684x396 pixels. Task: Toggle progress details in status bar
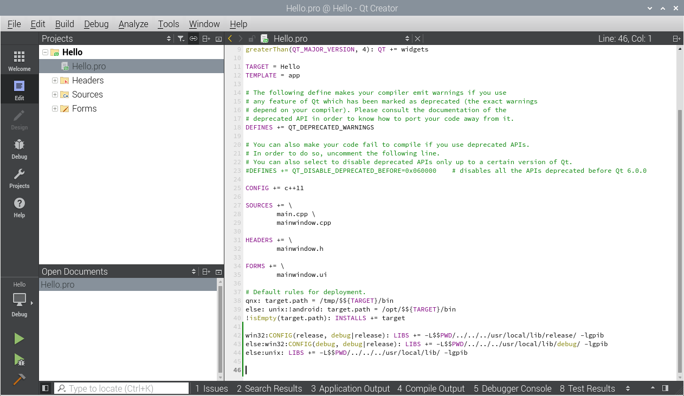653,388
